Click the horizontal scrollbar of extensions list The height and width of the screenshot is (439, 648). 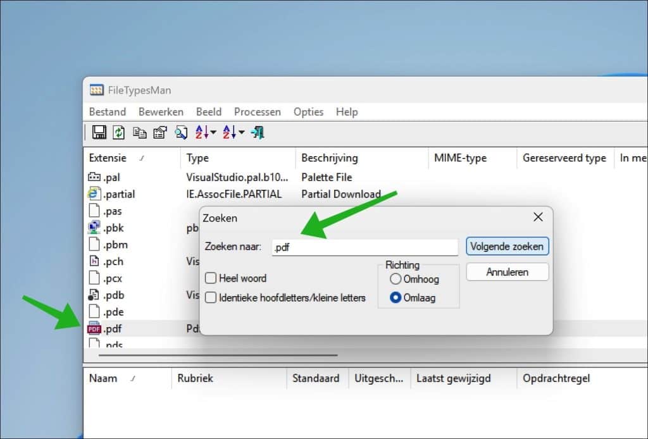(x=218, y=355)
